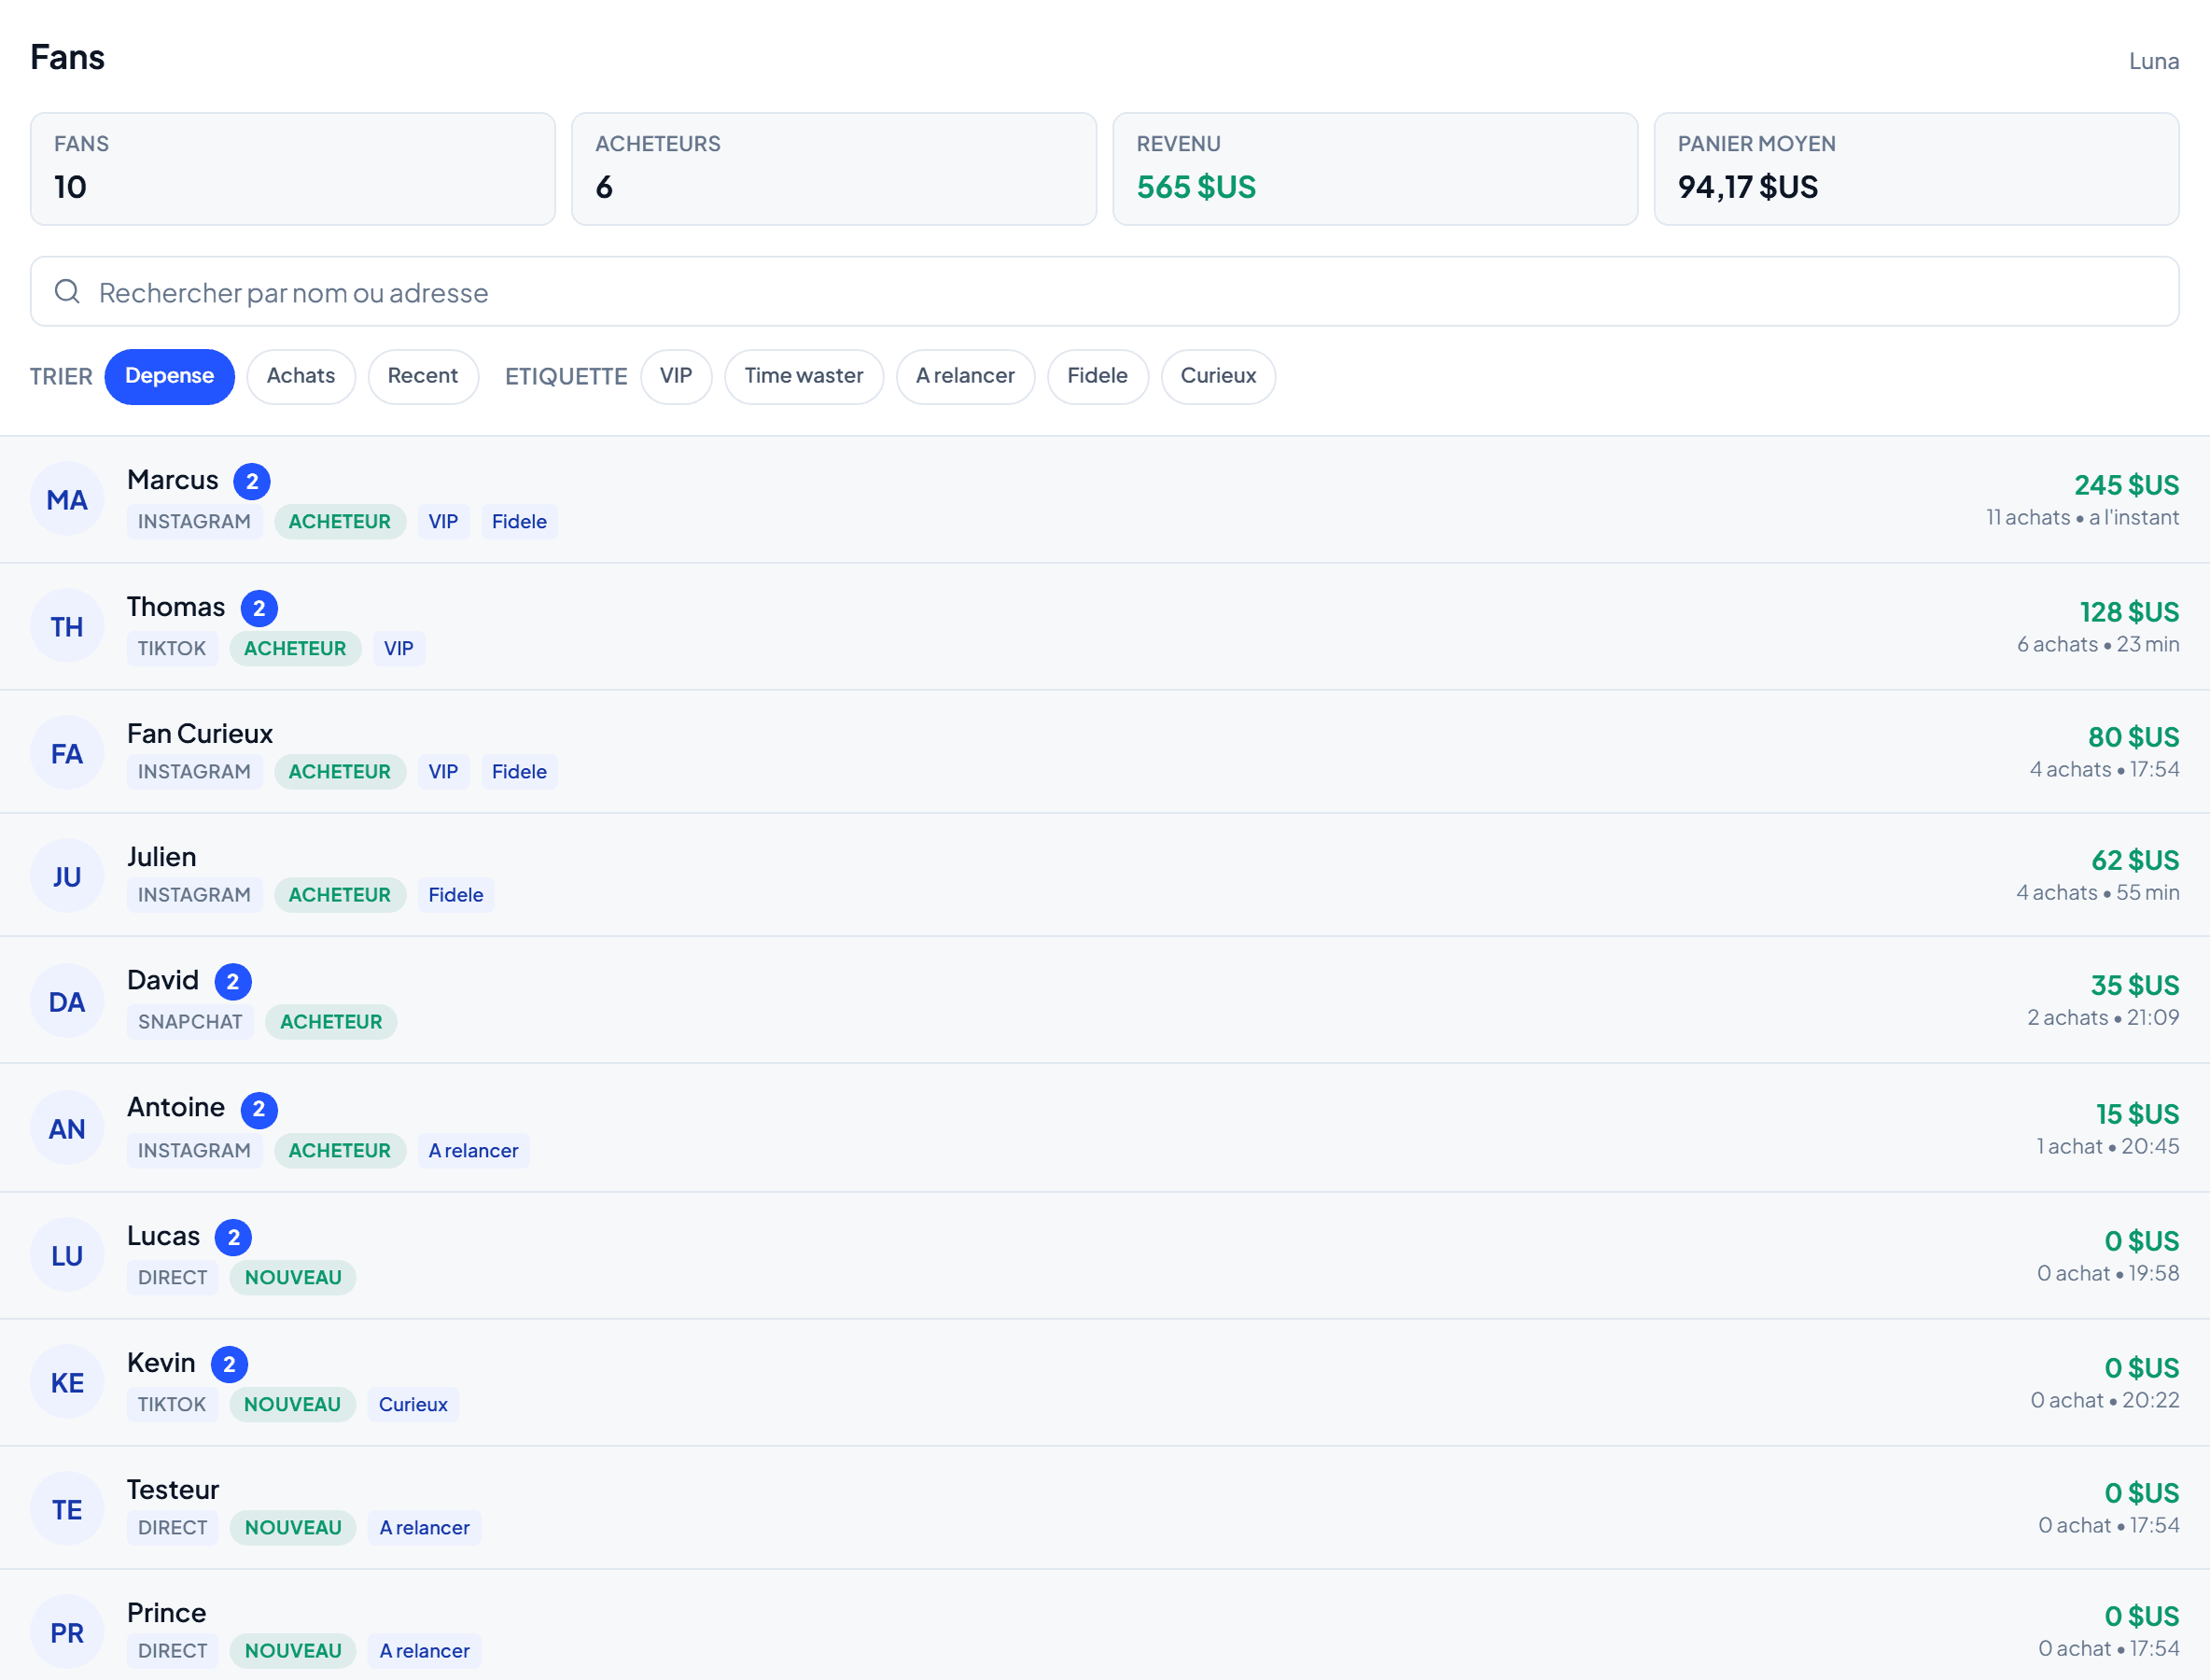The height and width of the screenshot is (1680, 2210).
Task: Click Julien's Fidele tag
Action: 456,894
